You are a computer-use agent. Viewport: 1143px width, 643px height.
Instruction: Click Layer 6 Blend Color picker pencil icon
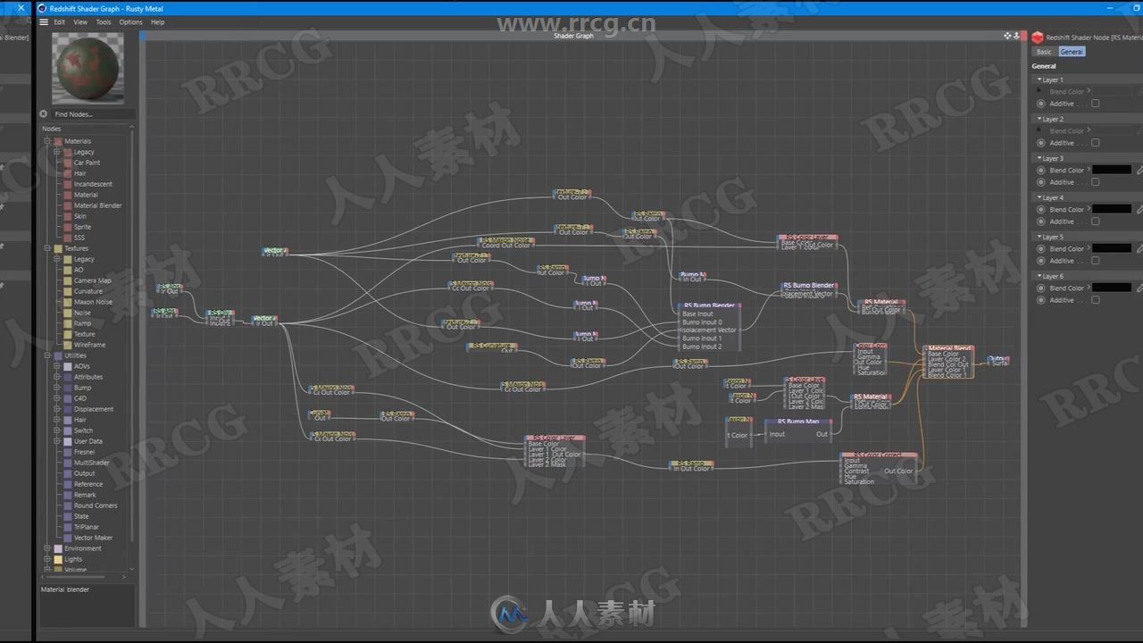pos(1139,288)
